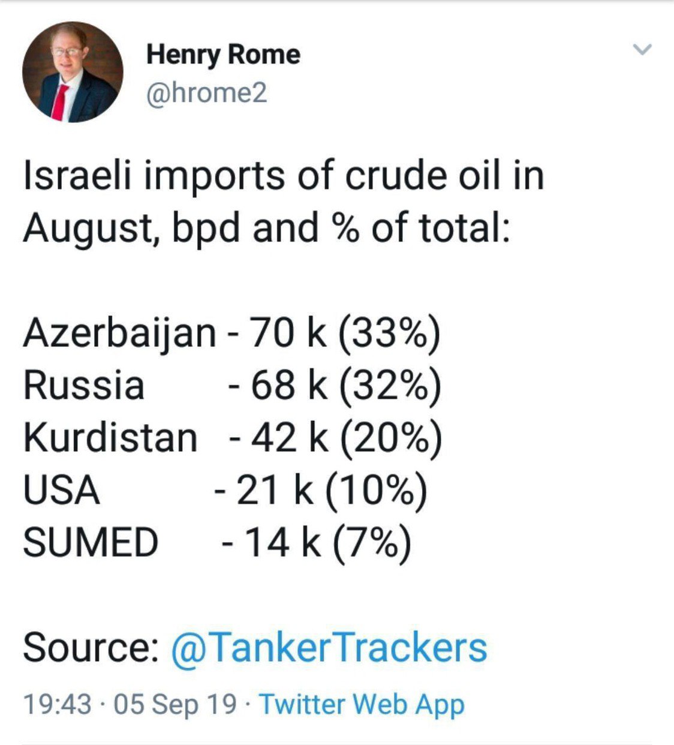The image size is (674, 745).
Task: Click the "Source:" label text
Action: coord(91,648)
